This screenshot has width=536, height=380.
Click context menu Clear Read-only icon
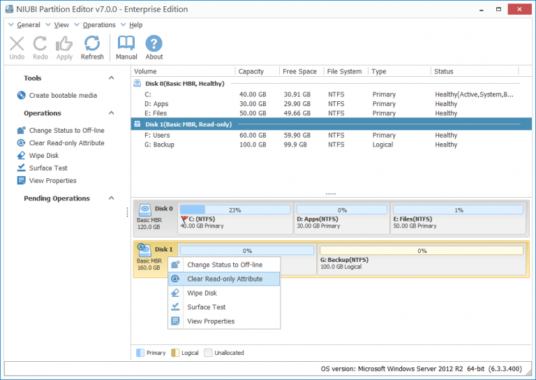click(175, 279)
